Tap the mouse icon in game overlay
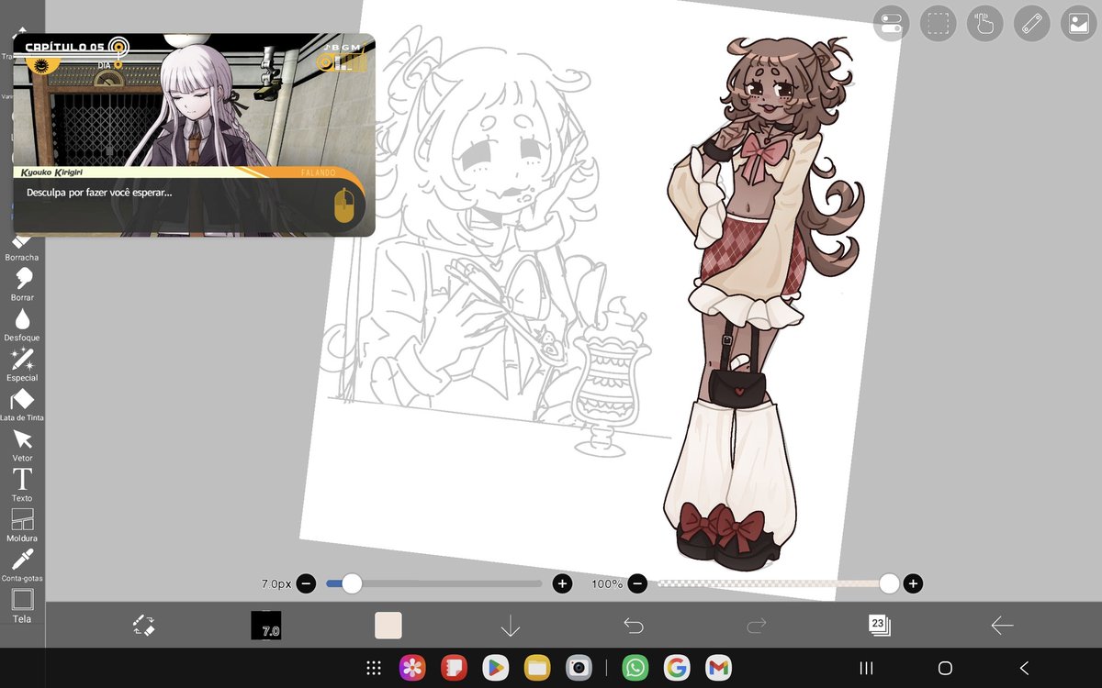Image resolution: width=1102 pixels, height=688 pixels. click(343, 206)
